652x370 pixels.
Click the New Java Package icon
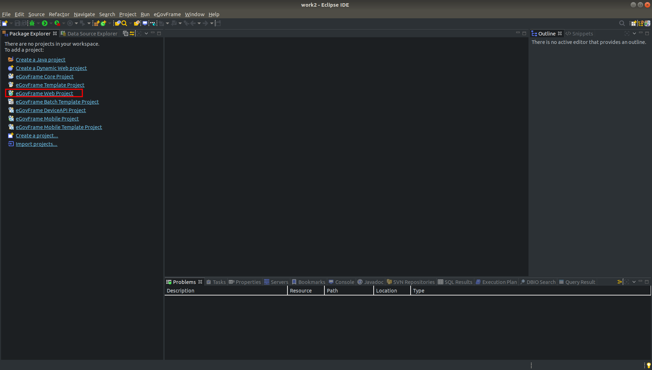click(97, 23)
